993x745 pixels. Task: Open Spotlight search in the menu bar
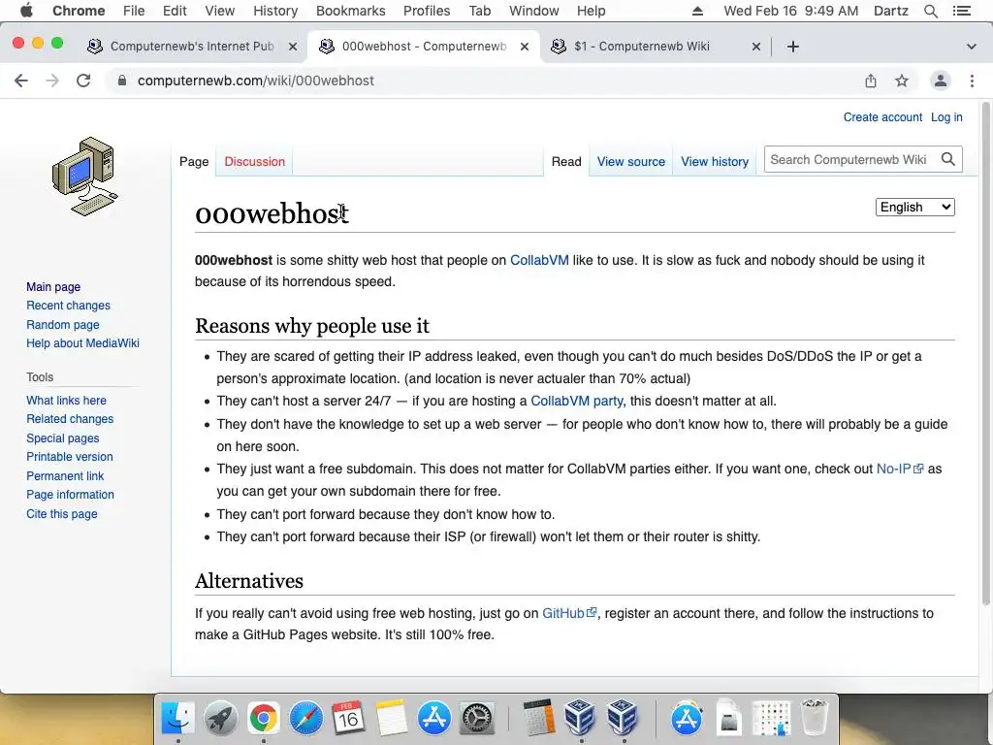coord(930,11)
